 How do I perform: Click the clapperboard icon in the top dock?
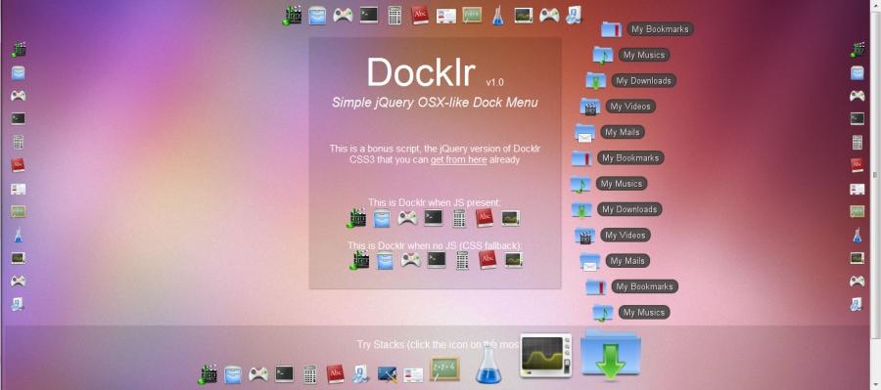(292, 16)
